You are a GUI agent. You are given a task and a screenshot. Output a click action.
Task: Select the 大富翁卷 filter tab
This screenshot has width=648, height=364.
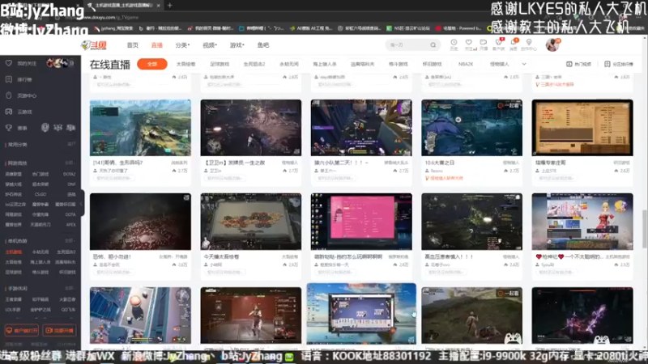click(x=185, y=64)
